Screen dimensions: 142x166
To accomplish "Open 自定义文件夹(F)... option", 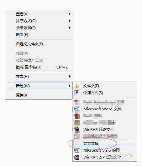I will point(39,44).
